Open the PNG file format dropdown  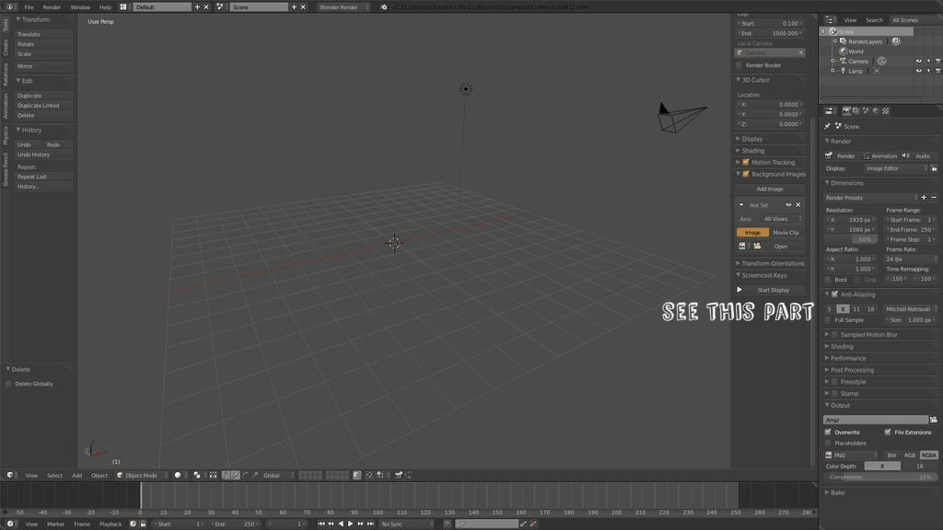pos(851,455)
